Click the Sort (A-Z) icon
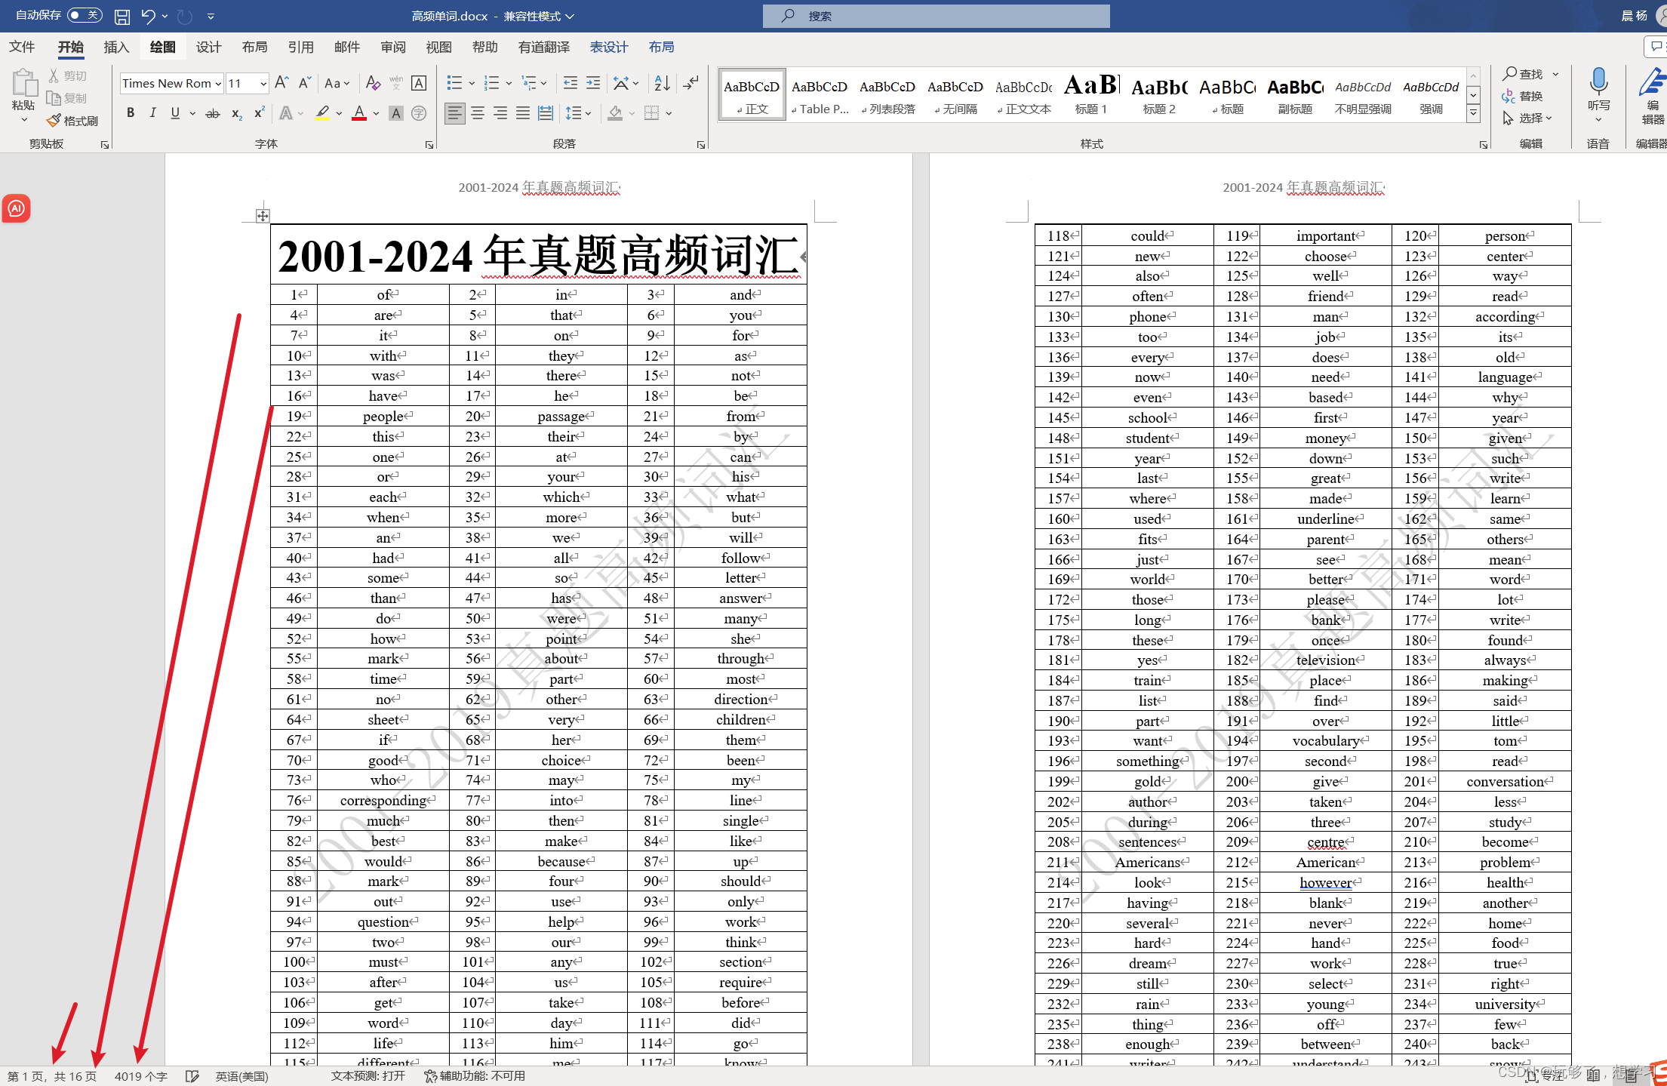 tap(662, 83)
